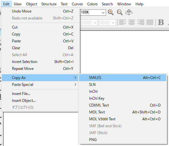Center-align text using the toolbar icon
Image resolution: width=169 pixels, height=146 pixels.
[132, 22]
